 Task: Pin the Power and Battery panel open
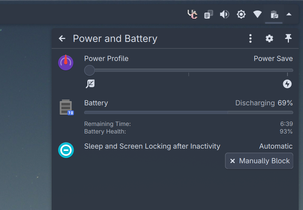pos(288,39)
